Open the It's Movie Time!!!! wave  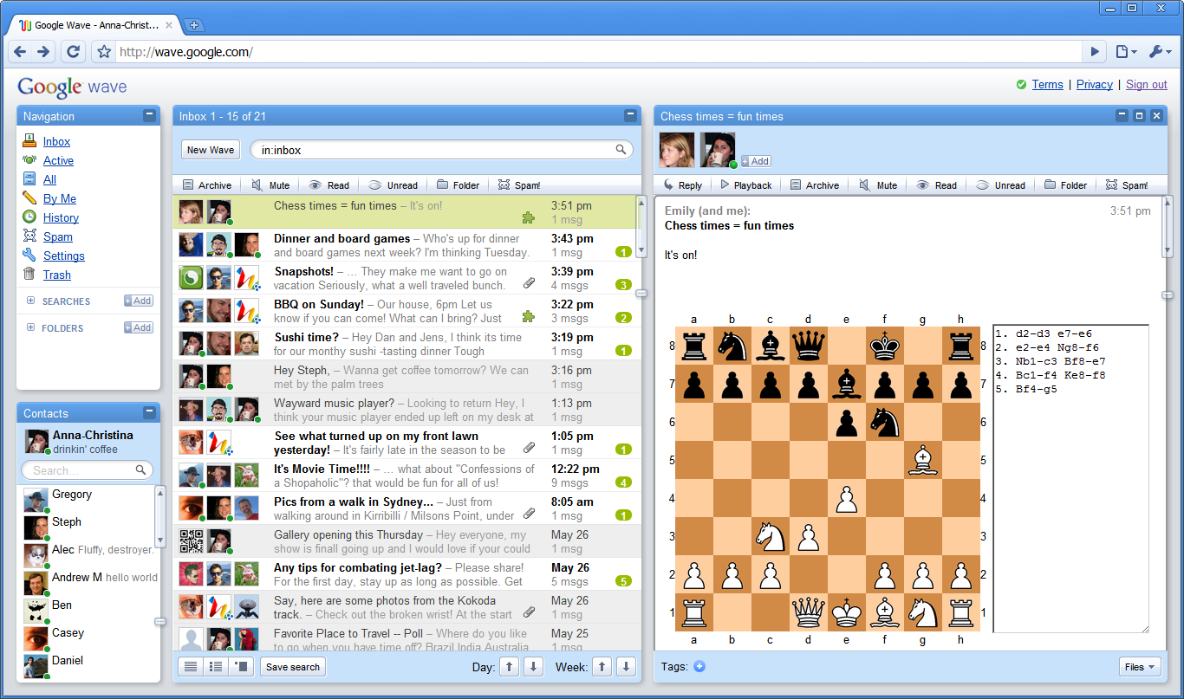pyautogui.click(x=405, y=476)
